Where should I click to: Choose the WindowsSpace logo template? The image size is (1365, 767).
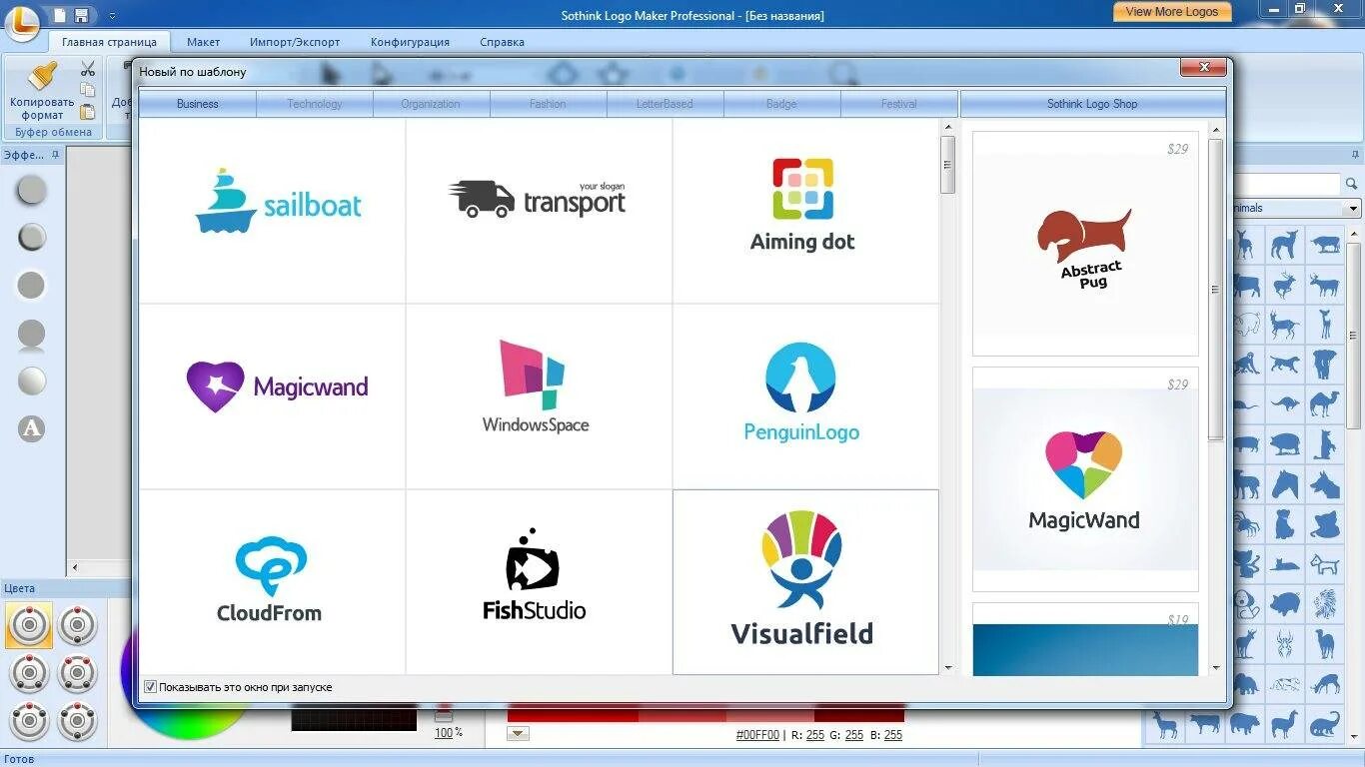540,396
